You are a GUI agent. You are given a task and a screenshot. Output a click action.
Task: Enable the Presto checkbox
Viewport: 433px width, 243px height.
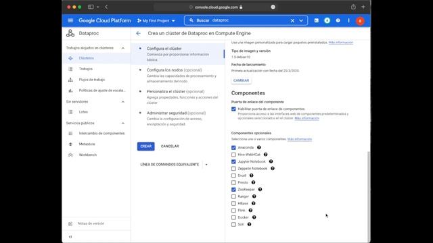click(x=233, y=182)
